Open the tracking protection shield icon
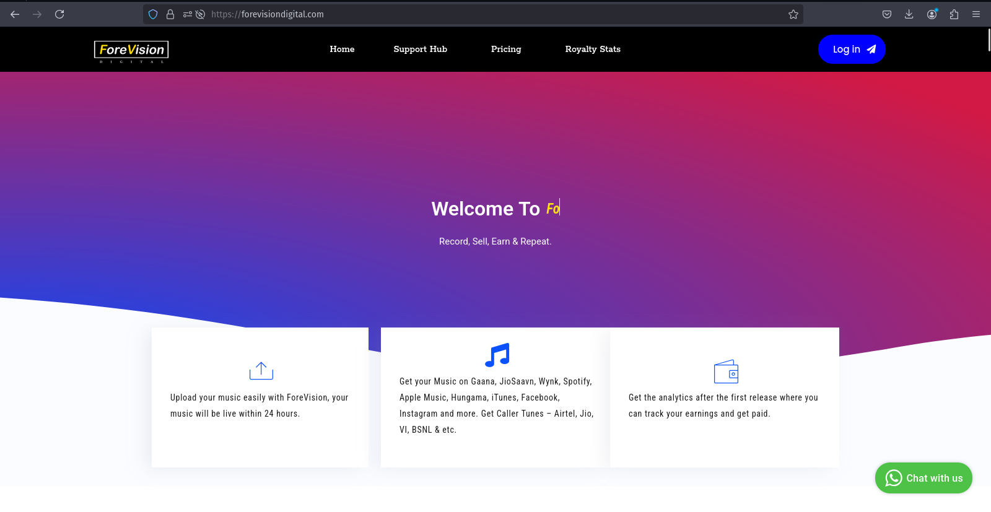Image resolution: width=991 pixels, height=512 pixels. 153,14
